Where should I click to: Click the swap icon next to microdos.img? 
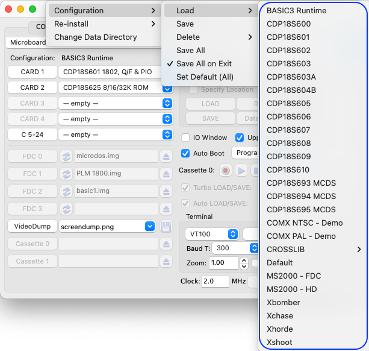coord(66,156)
